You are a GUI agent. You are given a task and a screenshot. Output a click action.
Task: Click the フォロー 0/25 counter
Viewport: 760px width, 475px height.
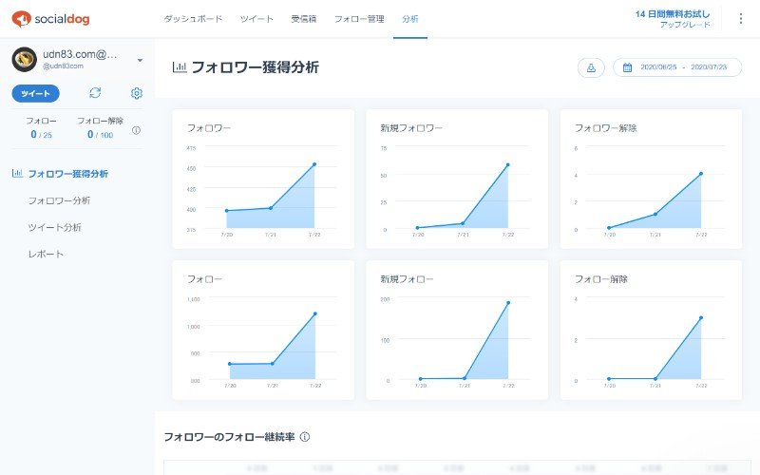click(x=41, y=128)
